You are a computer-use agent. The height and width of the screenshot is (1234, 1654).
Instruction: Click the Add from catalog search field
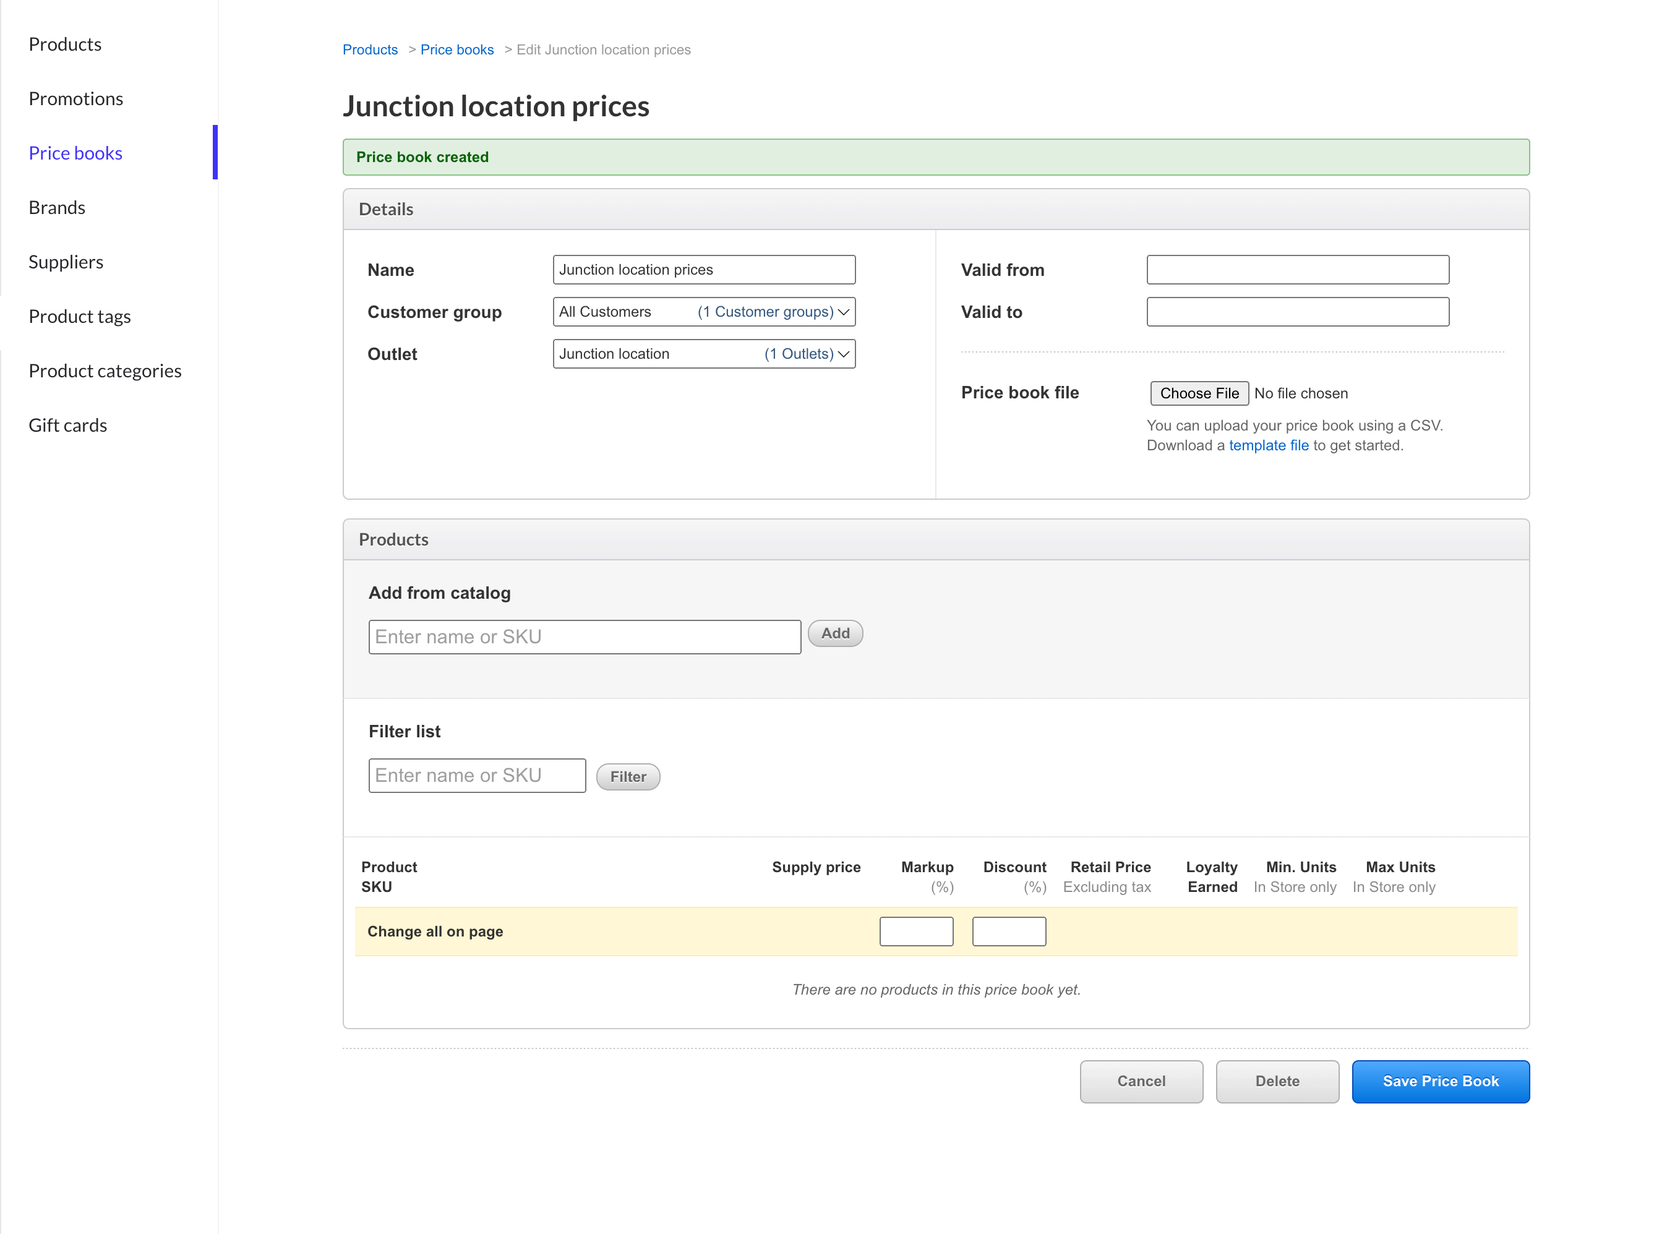coord(584,637)
